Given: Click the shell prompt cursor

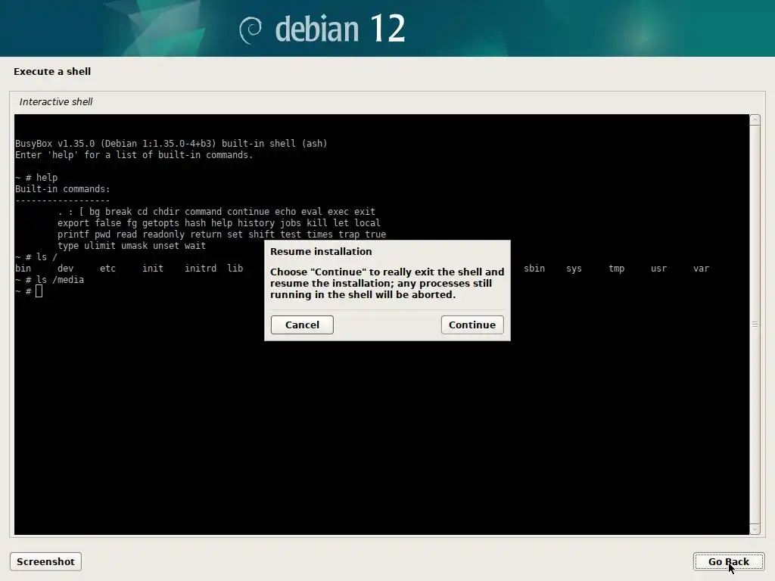Looking at the screenshot, I should click(39, 291).
